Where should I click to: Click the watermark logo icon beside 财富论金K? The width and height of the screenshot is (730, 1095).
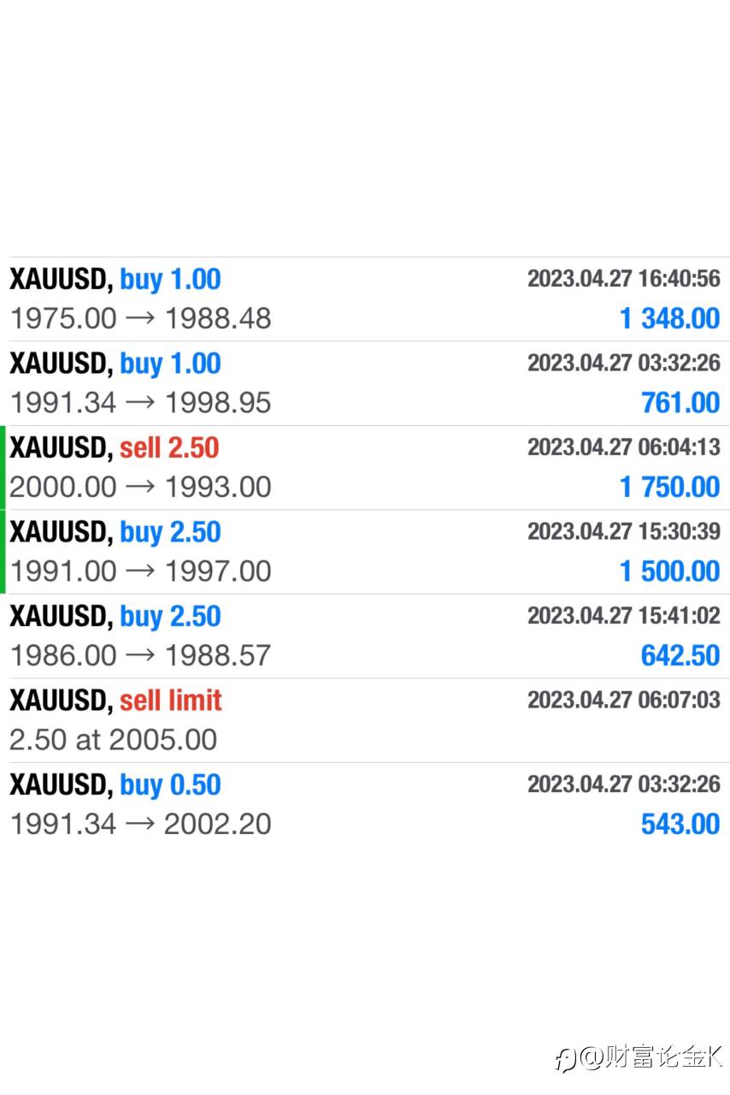567,1058
